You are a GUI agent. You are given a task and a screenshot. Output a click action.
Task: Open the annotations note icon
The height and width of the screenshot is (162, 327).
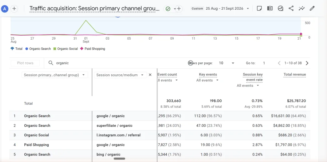[x=259, y=8]
